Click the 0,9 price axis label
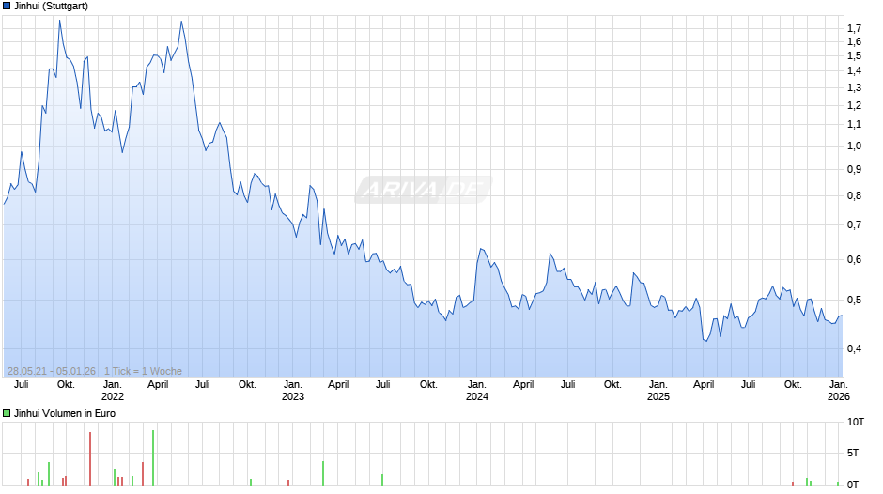This screenshot has height=494, width=883. (x=854, y=170)
